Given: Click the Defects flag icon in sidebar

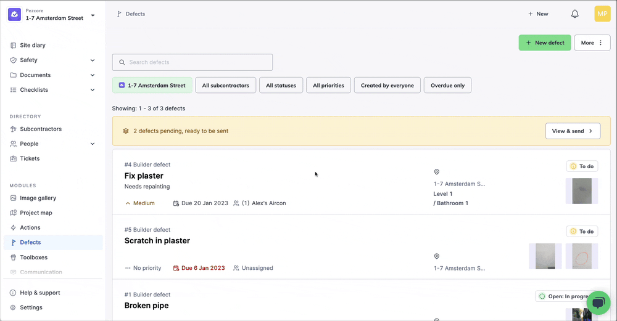Looking at the screenshot, I should (14, 242).
